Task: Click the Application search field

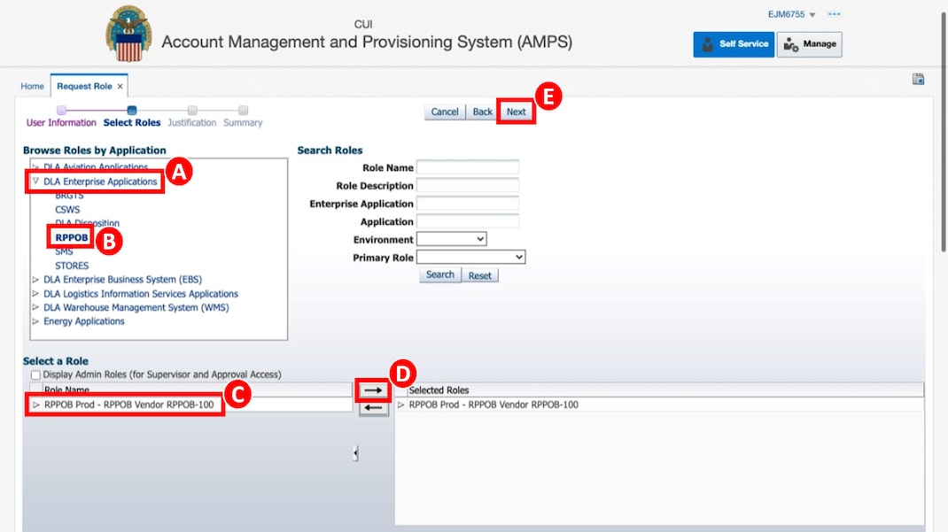Action: tap(467, 221)
